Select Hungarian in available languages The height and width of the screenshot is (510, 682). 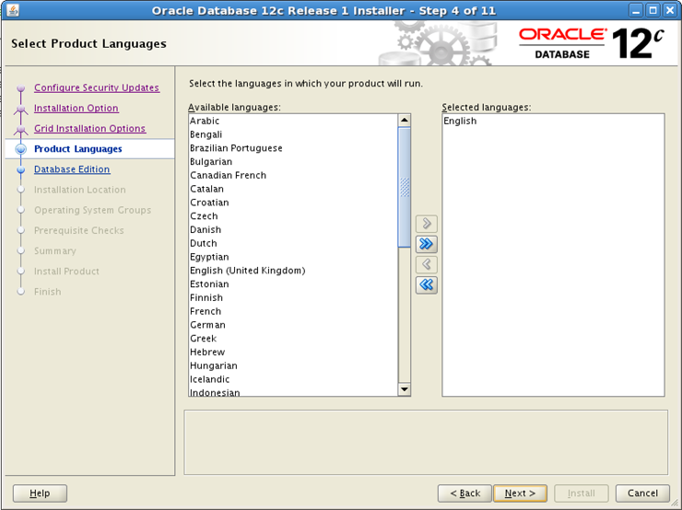pyautogui.click(x=293, y=365)
